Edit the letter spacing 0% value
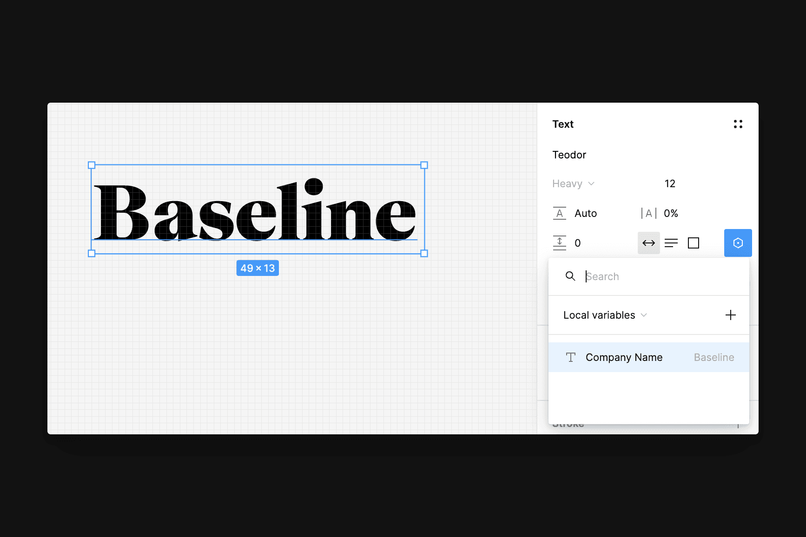The image size is (806, 537). [671, 213]
